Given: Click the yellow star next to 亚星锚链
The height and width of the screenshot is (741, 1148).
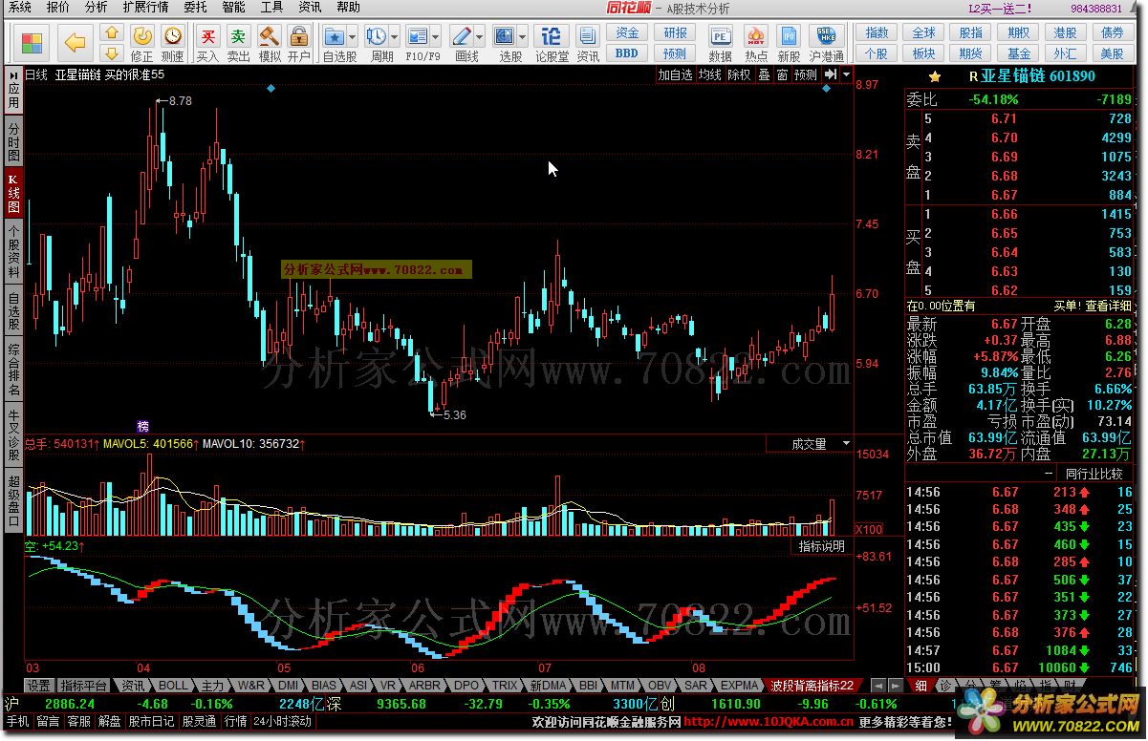Looking at the screenshot, I should tap(935, 76).
